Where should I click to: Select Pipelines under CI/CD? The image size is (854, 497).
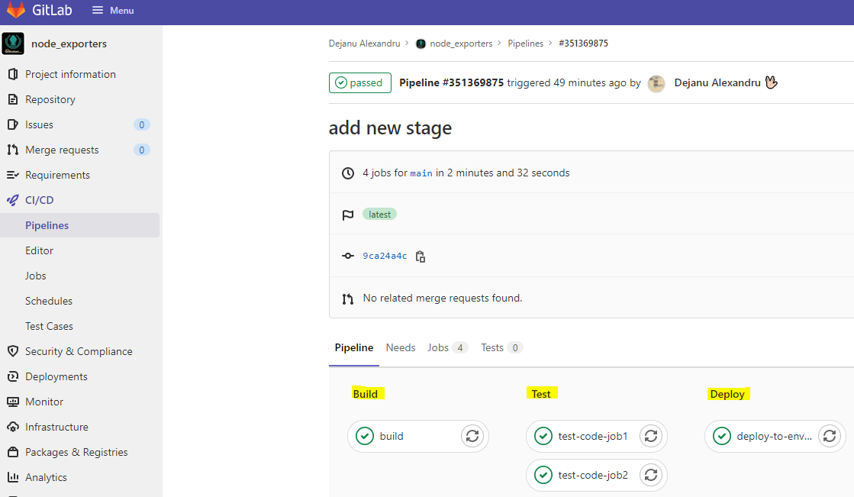tap(47, 225)
